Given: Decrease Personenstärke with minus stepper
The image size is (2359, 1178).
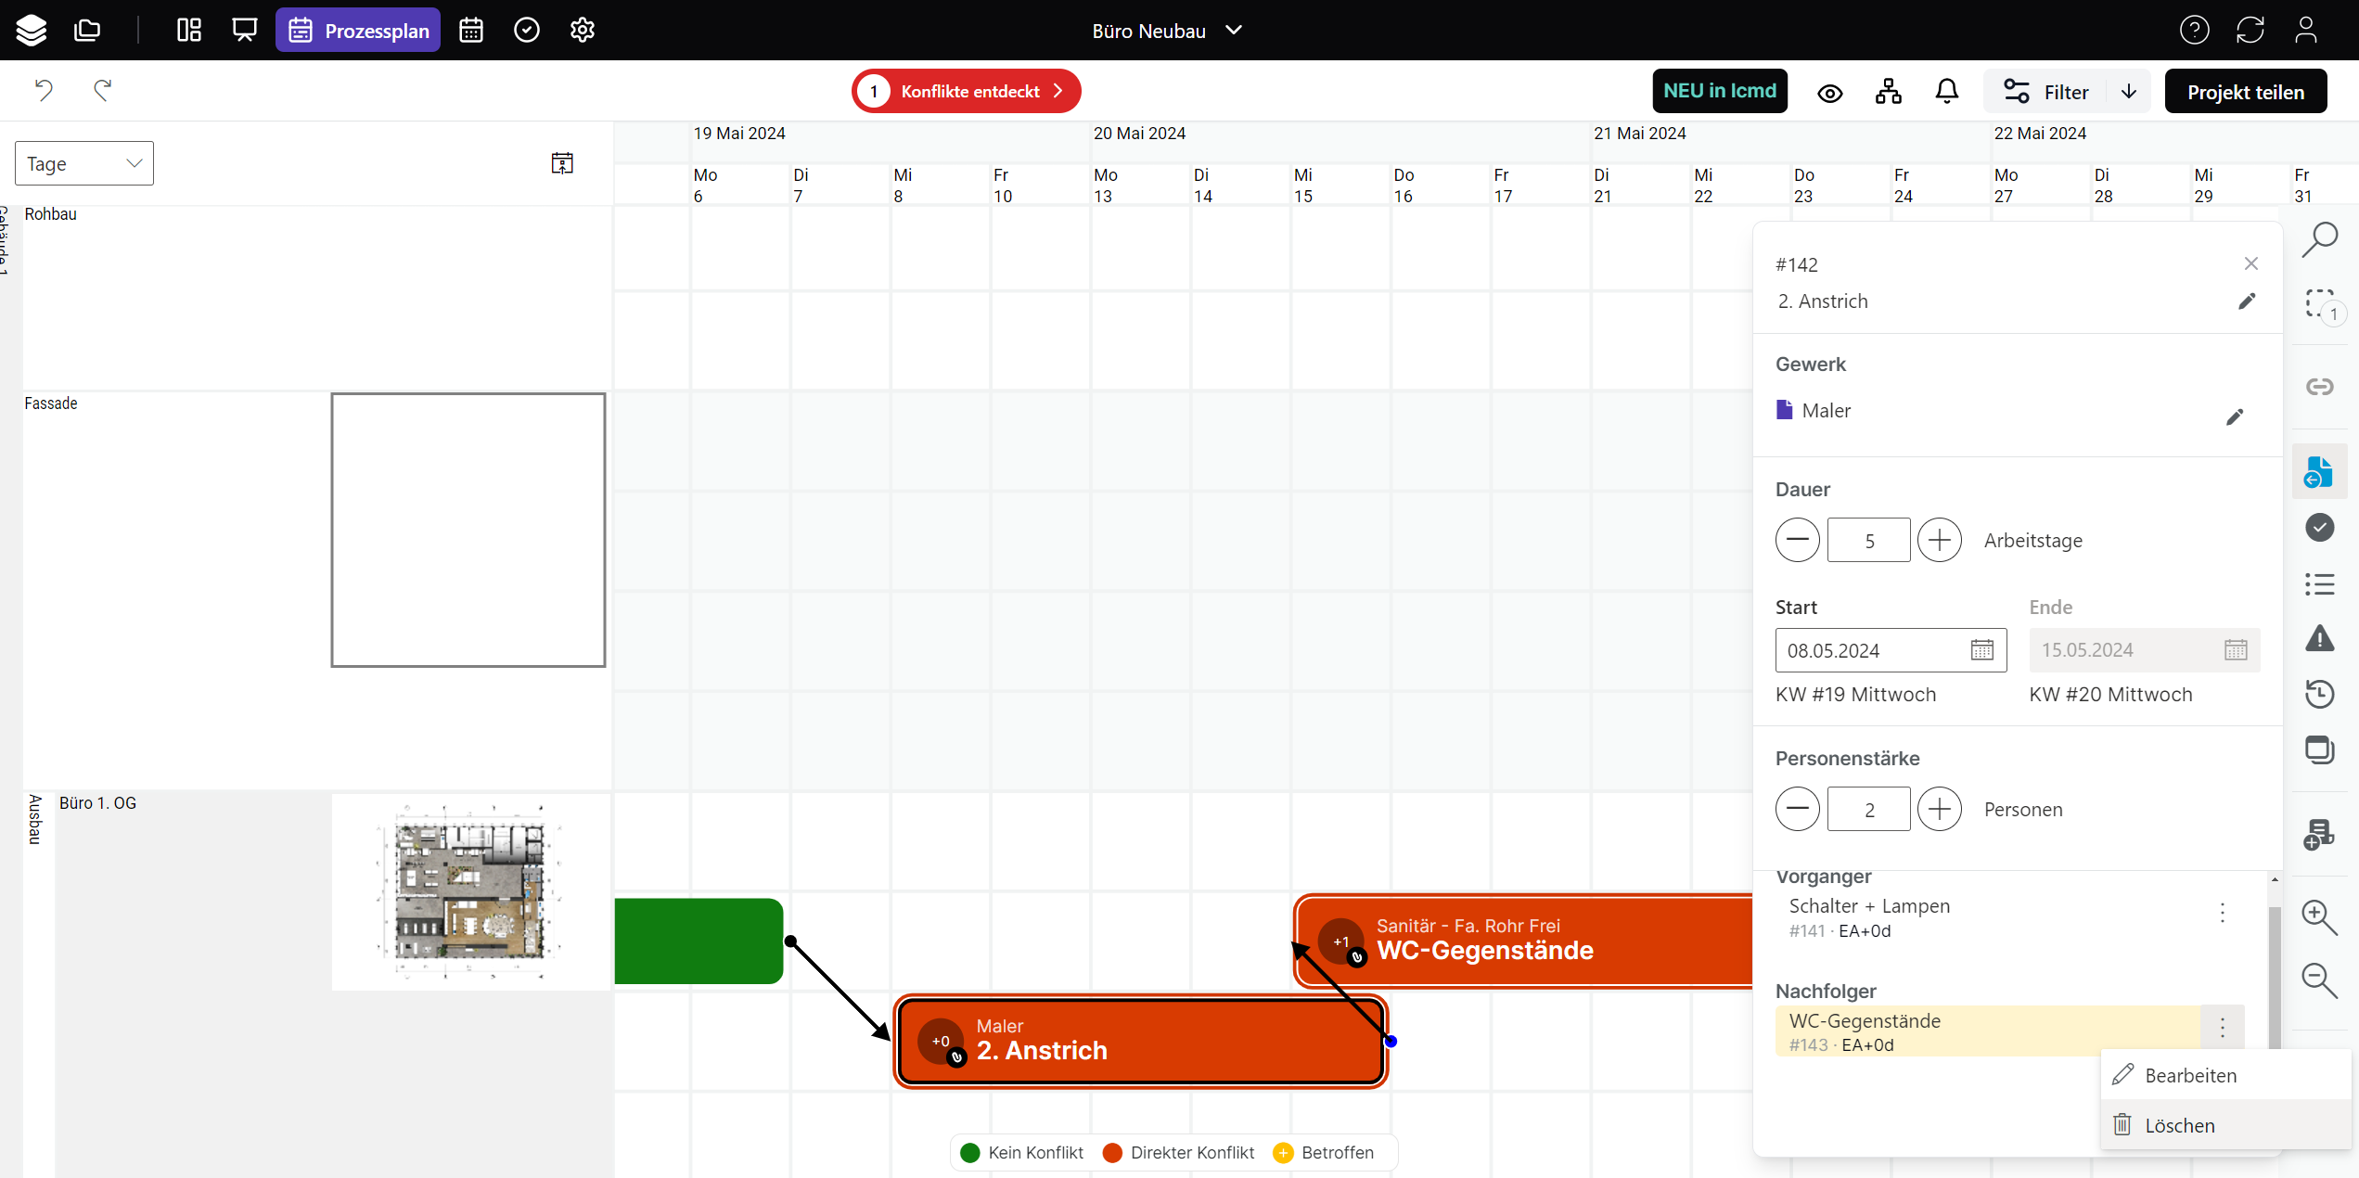Looking at the screenshot, I should (x=1797, y=809).
